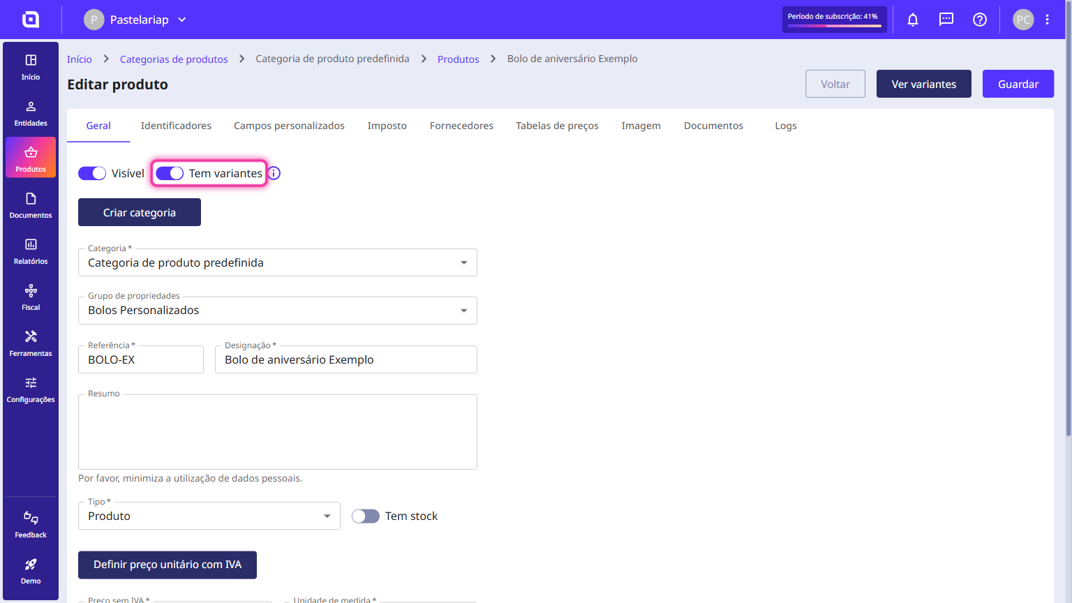The image size is (1072, 603).
Task: Go to Categorias de produtos breadcrumb
Action: (x=174, y=59)
